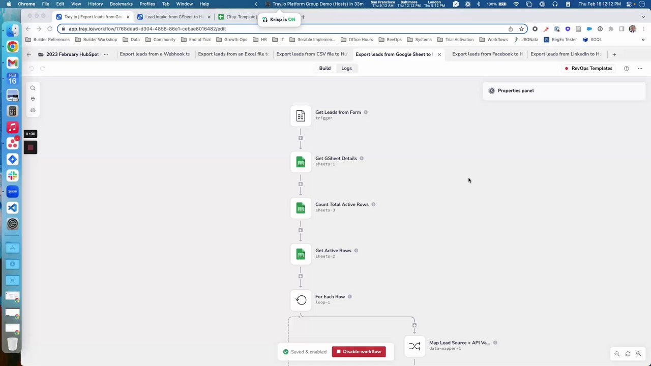Open Export leads from LinkedIn tab

coord(566,54)
